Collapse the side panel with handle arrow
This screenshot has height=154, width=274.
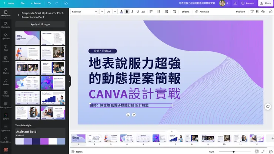tap(70, 81)
